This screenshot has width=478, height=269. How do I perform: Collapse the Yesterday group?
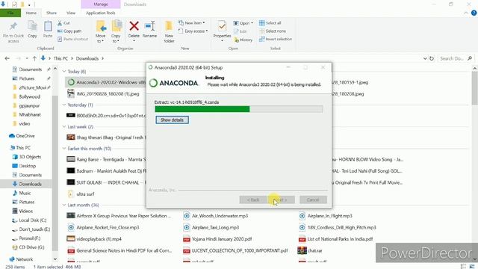tap(64, 105)
